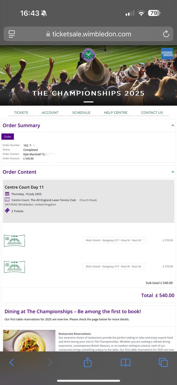Click the Sub-total £ 540.00 text
Image resolution: width=177 pixels, height=385 pixels.
click(159, 283)
